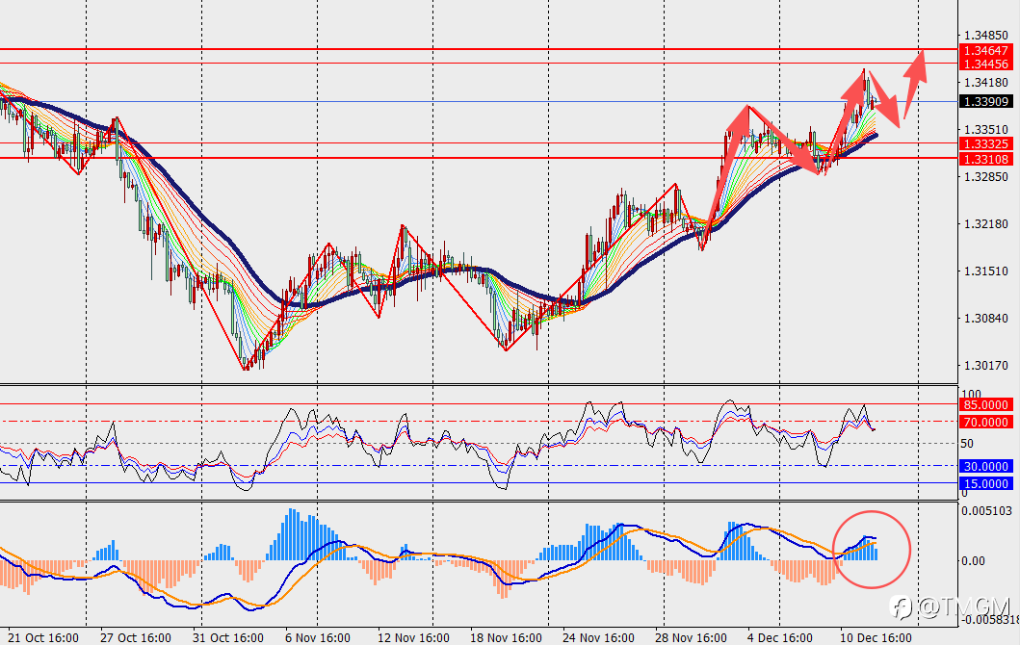Image resolution: width=1020 pixels, height=645 pixels.
Task: Click the 0.005103 MACD scale label
Action: point(986,511)
